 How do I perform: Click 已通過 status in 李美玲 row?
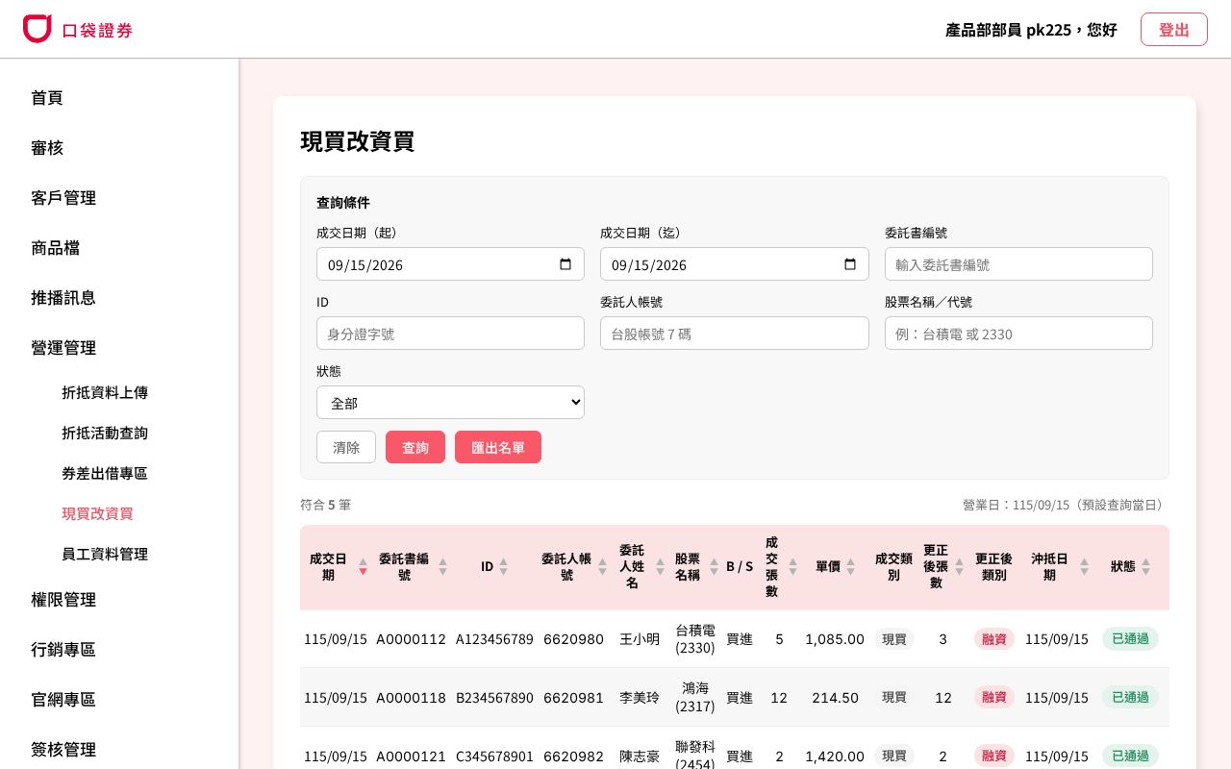pyautogui.click(x=1130, y=697)
